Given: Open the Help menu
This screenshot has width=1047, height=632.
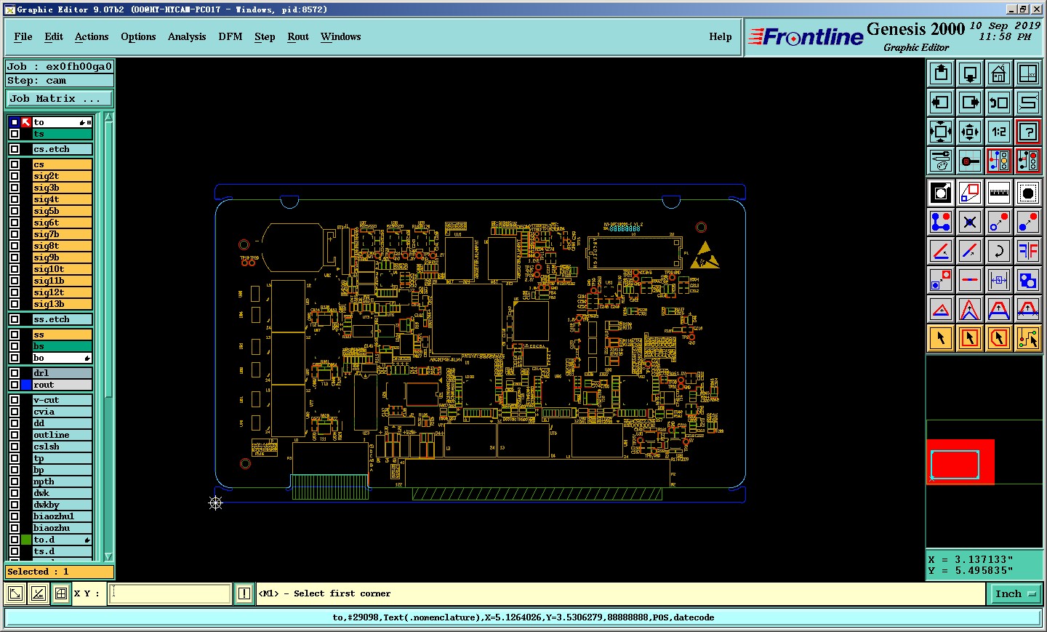Looking at the screenshot, I should tap(721, 37).
